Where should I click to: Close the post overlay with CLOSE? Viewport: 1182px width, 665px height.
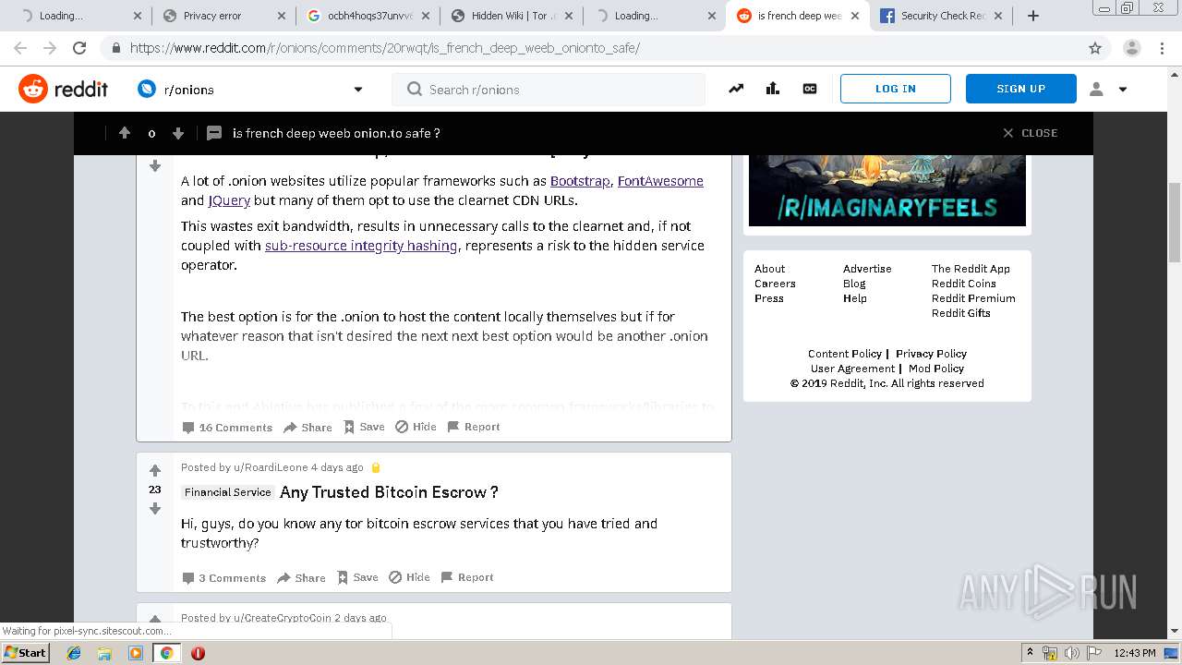tap(1030, 133)
